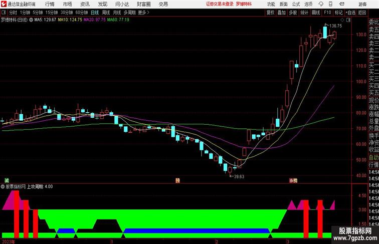Click the 复权 toolbar button
This screenshot has width=379, height=244.
[x=271, y=13]
